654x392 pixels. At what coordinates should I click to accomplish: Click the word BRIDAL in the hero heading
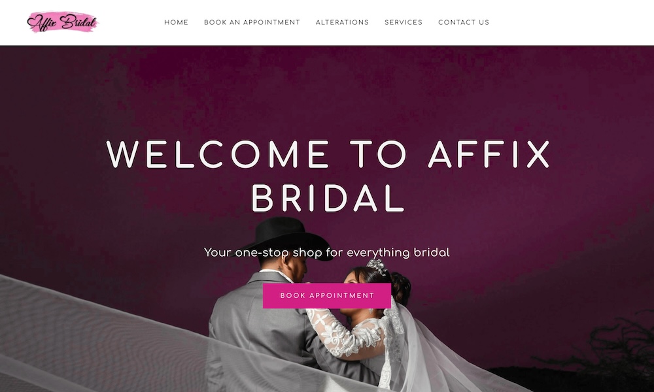pyautogui.click(x=328, y=199)
